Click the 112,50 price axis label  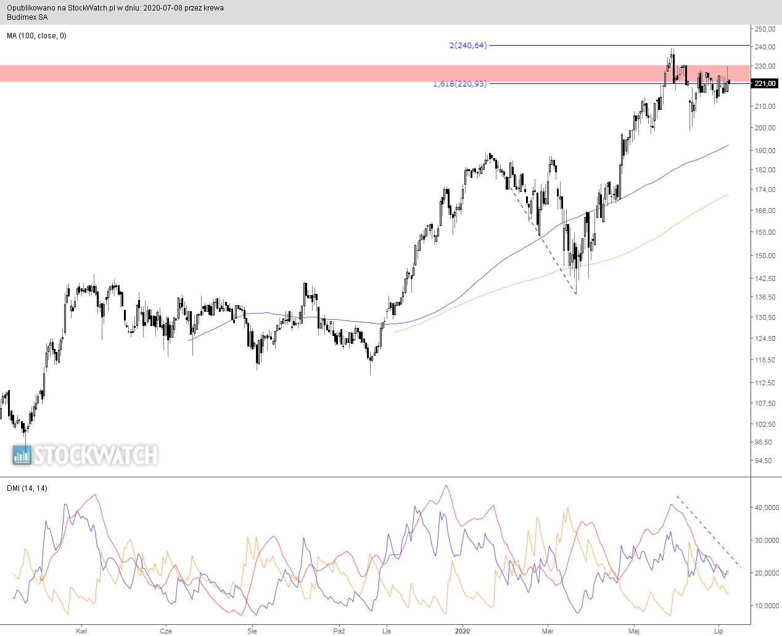click(767, 383)
